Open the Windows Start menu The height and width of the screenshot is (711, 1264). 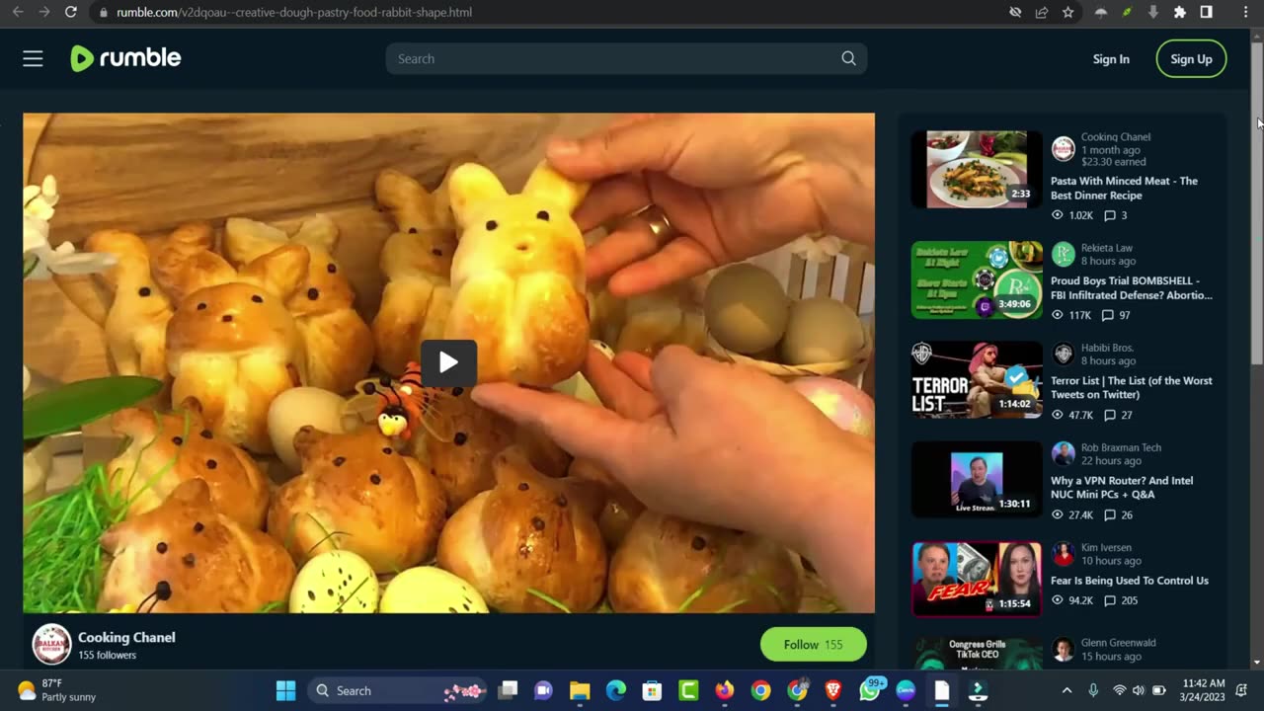click(x=285, y=690)
